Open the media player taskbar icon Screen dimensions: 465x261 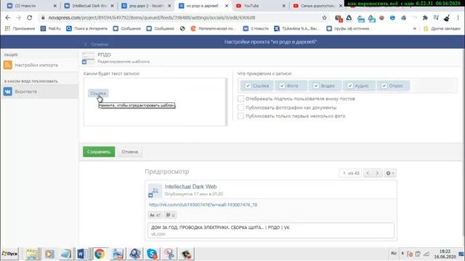tap(49, 254)
